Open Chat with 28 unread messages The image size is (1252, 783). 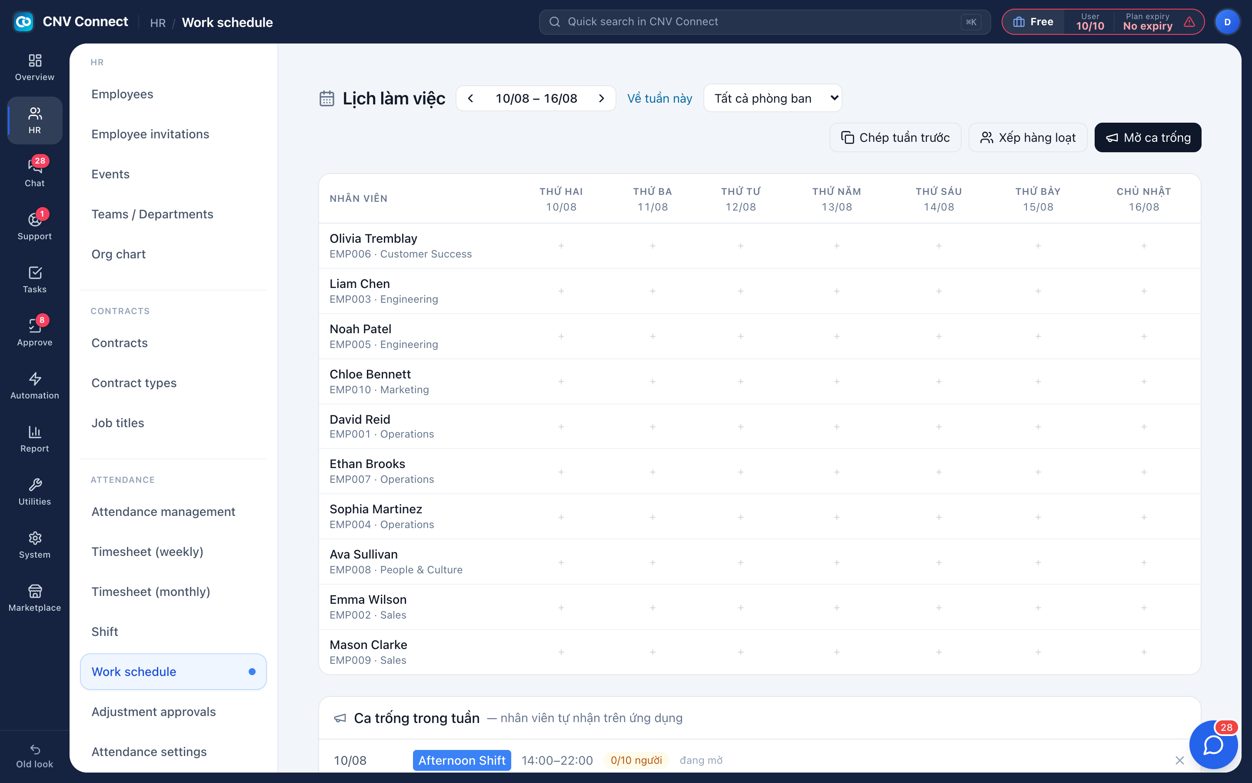click(35, 173)
